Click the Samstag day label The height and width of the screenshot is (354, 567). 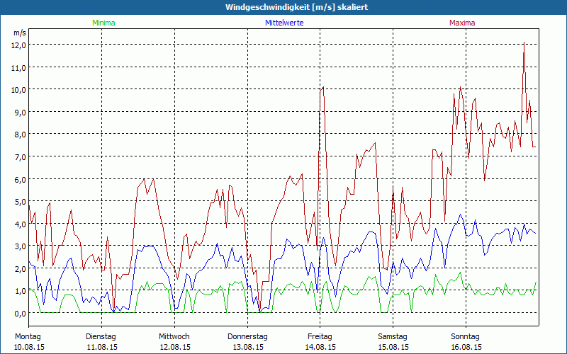tap(393, 337)
